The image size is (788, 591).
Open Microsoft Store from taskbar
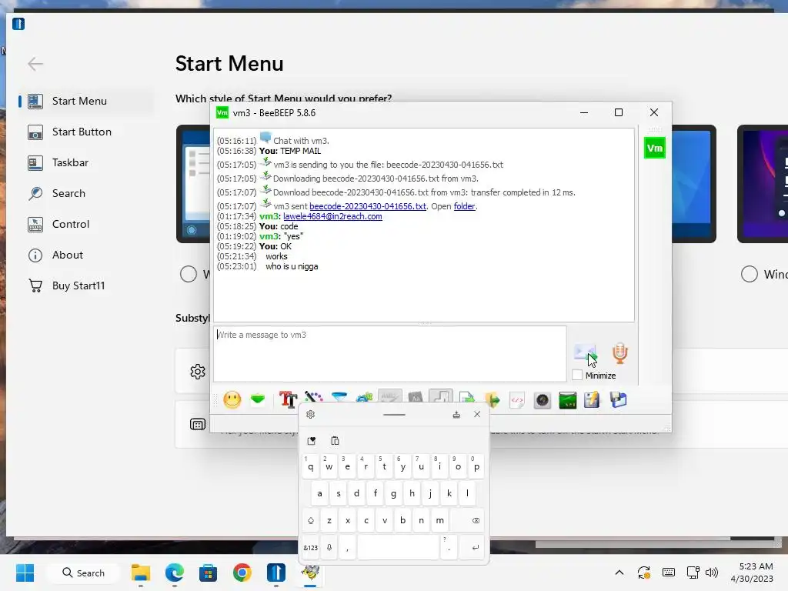(208, 573)
